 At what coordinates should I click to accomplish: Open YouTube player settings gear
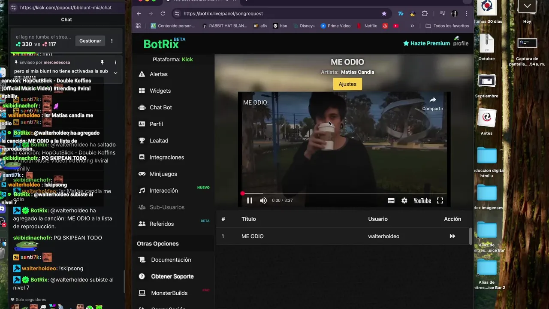click(x=404, y=200)
